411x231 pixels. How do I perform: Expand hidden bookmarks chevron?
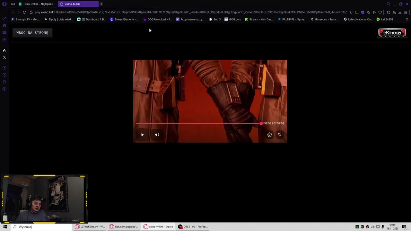pos(407,19)
